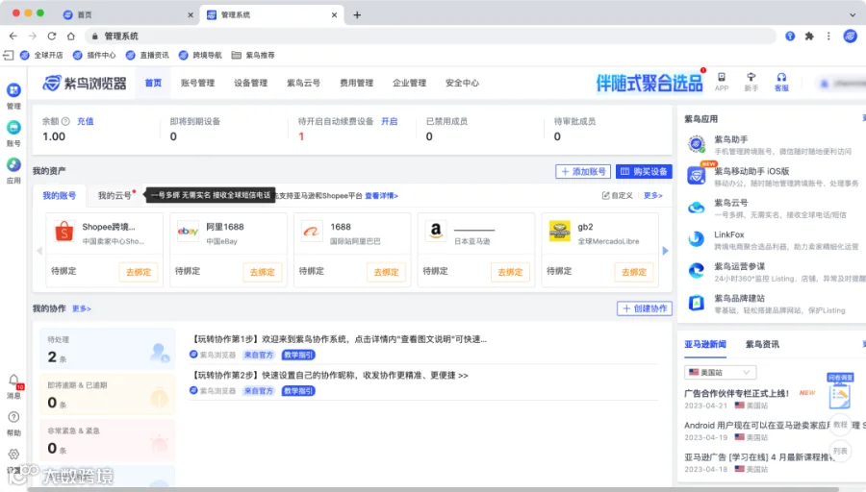Show previous accounts with left arrow
This screenshot has width=866, height=492.
click(x=39, y=251)
